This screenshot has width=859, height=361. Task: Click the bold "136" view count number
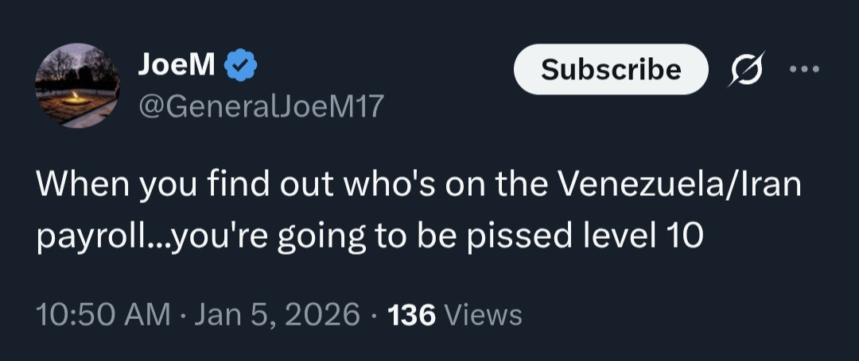click(x=412, y=315)
